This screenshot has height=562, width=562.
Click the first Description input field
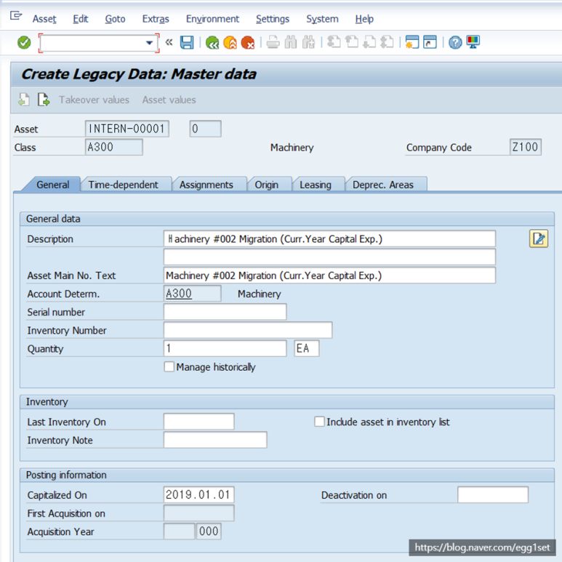(329, 238)
